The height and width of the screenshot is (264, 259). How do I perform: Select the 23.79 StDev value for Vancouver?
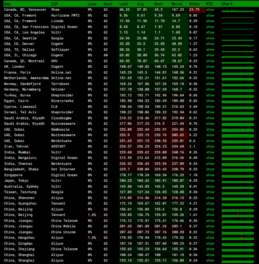[194, 10]
